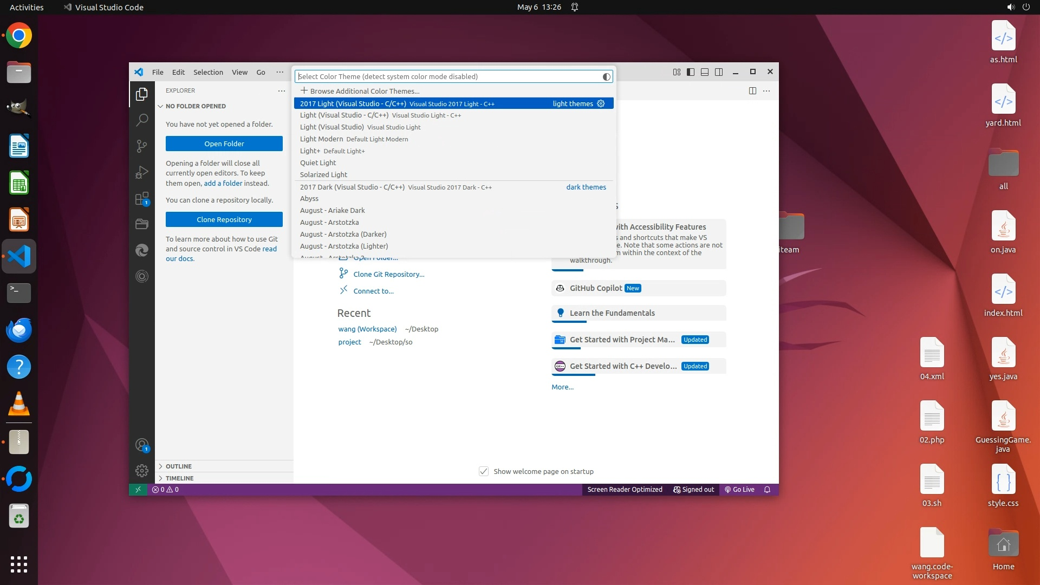Collapse the No Folder Opened section

[x=196, y=106]
